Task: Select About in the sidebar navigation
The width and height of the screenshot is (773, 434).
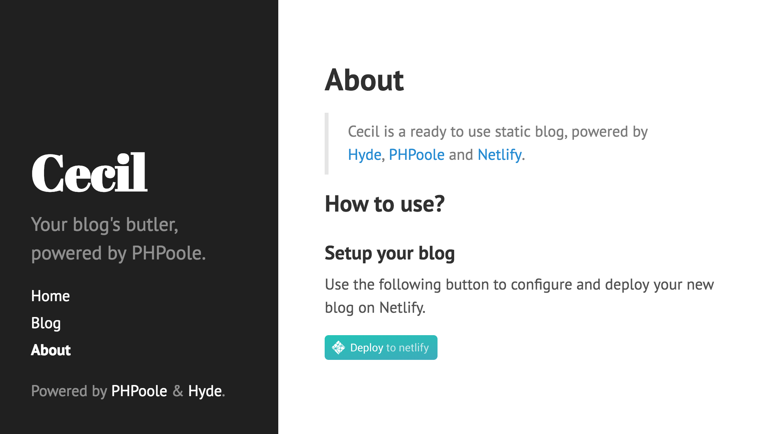Action: coord(51,350)
